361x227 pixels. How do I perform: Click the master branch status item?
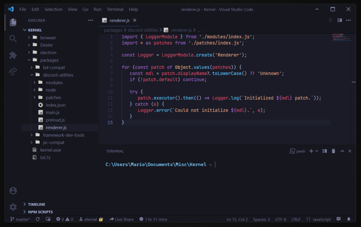click(x=20, y=219)
